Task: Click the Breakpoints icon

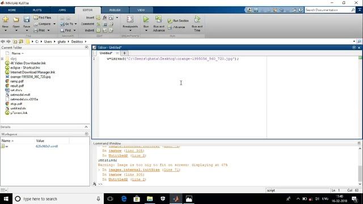Action: click(130, 19)
